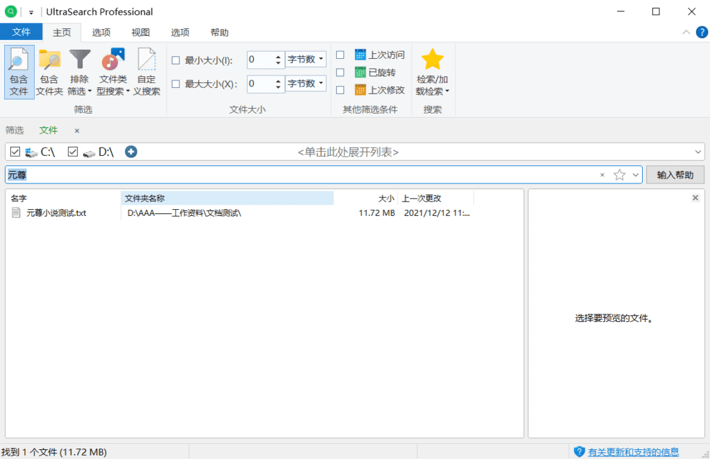The image size is (710, 459).
Task: Clear the search text with the small x
Action: click(603, 175)
